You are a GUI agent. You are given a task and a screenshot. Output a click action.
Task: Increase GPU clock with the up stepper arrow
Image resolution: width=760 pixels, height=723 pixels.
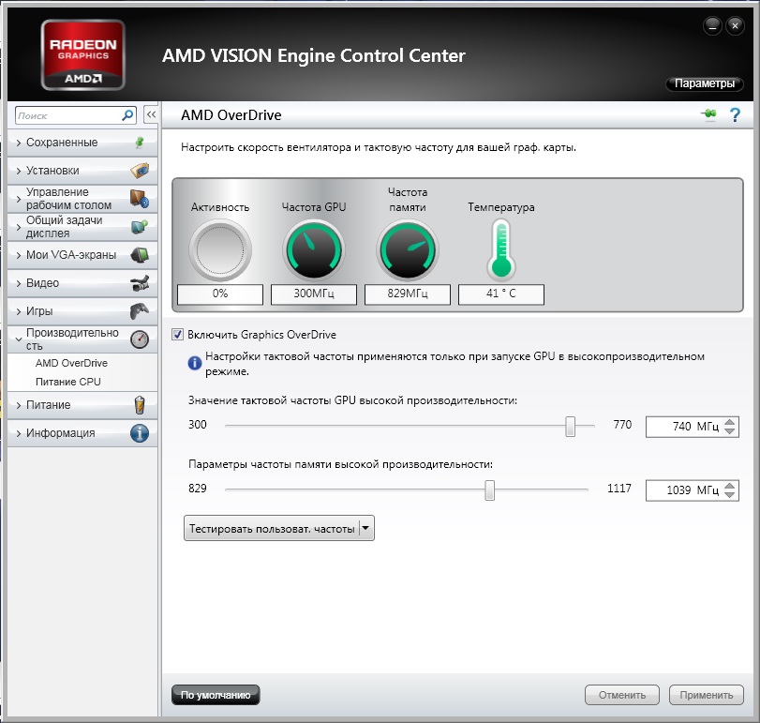pyautogui.click(x=729, y=422)
